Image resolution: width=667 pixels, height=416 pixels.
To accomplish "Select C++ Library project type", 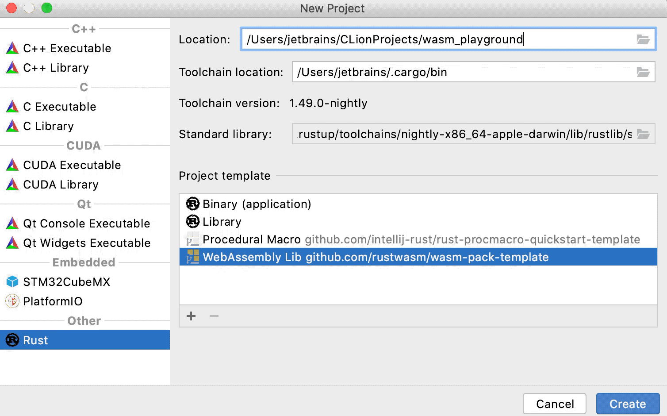I will 85,68.
